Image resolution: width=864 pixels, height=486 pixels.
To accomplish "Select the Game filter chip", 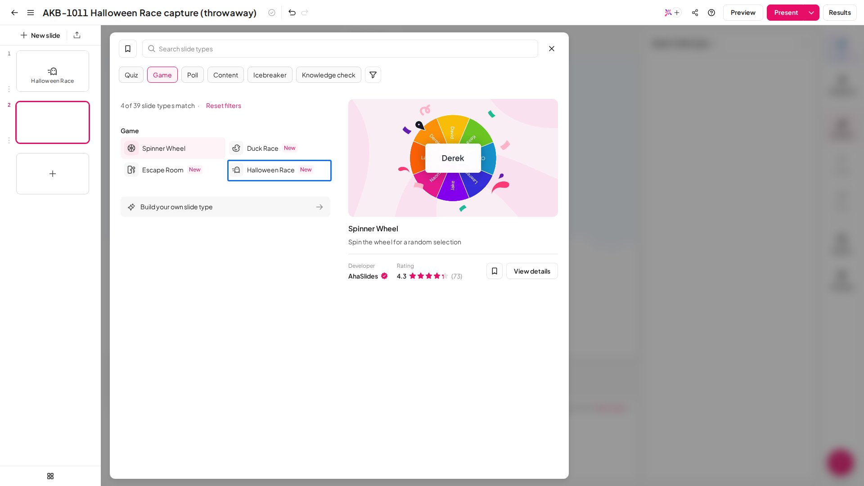I will 162,75.
